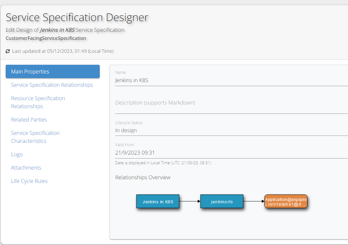Click the Name field with Jenkins in K8S
348x245 pixels.
click(x=230, y=80)
